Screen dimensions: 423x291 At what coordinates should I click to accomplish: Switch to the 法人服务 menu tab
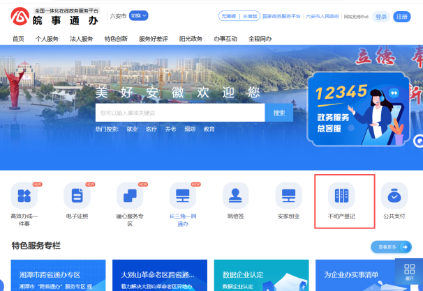[82, 39]
